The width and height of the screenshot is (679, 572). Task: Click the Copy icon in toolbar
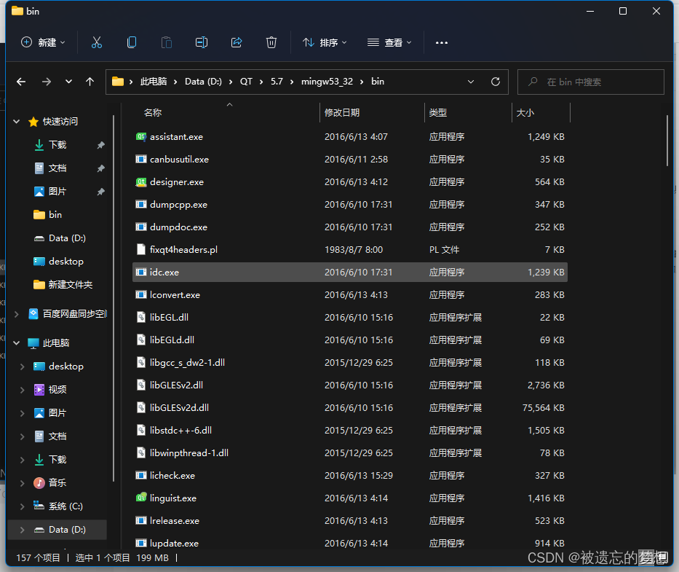(132, 42)
